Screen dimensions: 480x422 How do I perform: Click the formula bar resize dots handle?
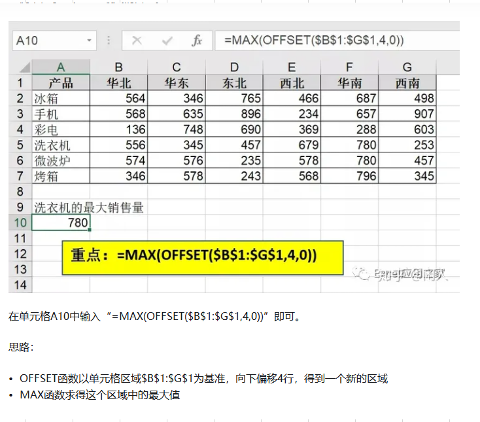tap(109, 41)
